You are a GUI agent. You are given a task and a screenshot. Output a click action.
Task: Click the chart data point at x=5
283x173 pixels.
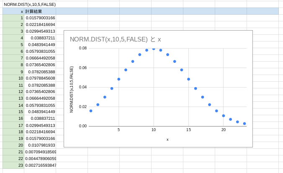coord(119,79)
